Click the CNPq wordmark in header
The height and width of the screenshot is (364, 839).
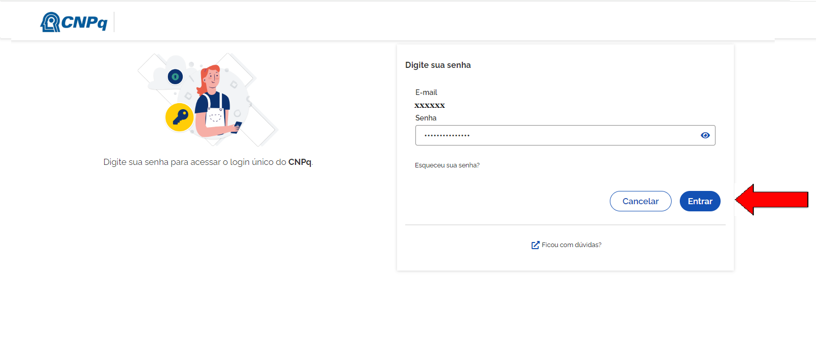[84, 22]
